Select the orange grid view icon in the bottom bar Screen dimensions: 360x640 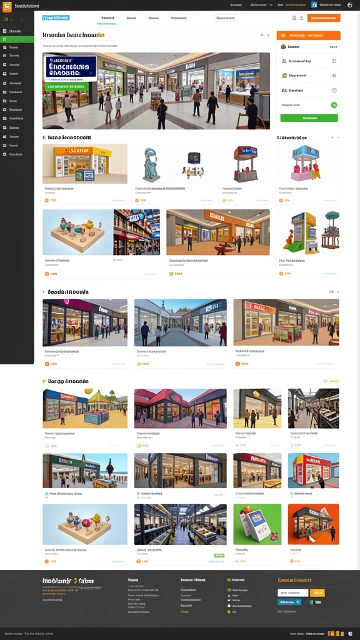(x=331, y=634)
